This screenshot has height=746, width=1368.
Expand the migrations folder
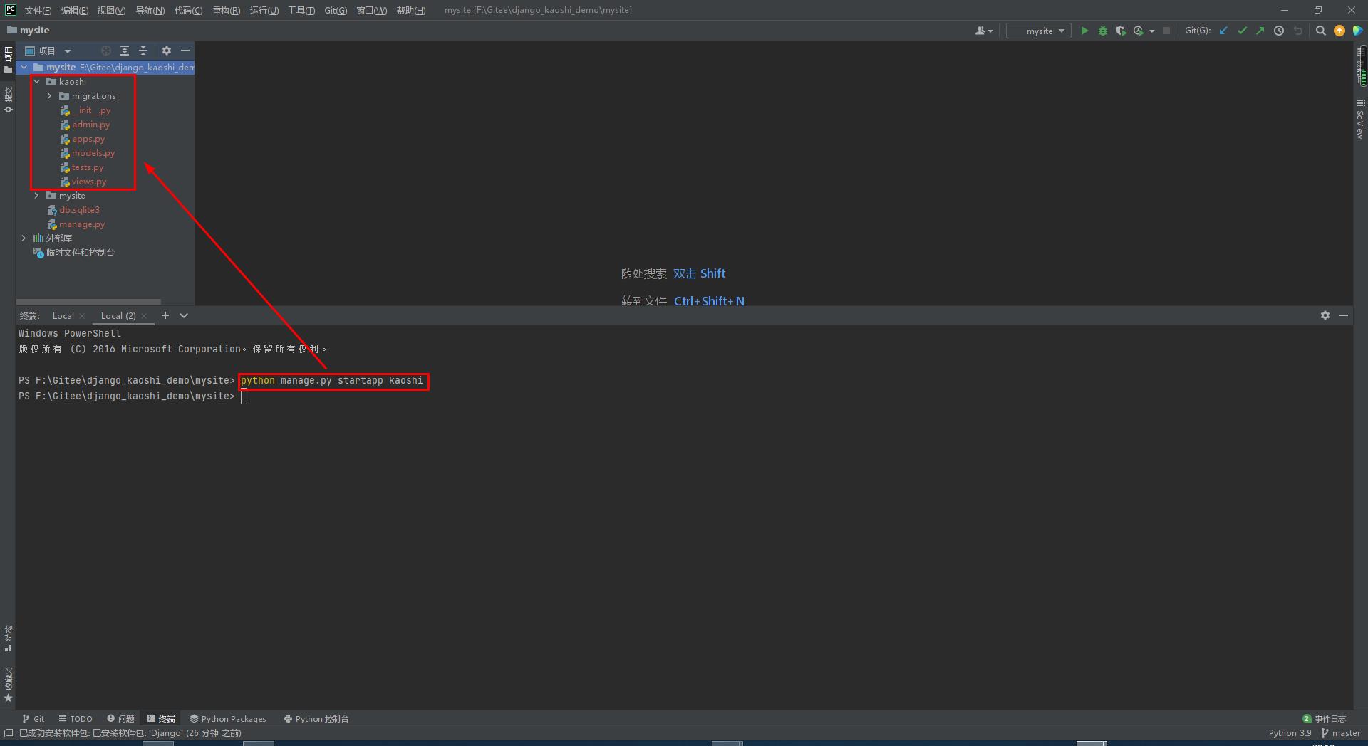[49, 96]
